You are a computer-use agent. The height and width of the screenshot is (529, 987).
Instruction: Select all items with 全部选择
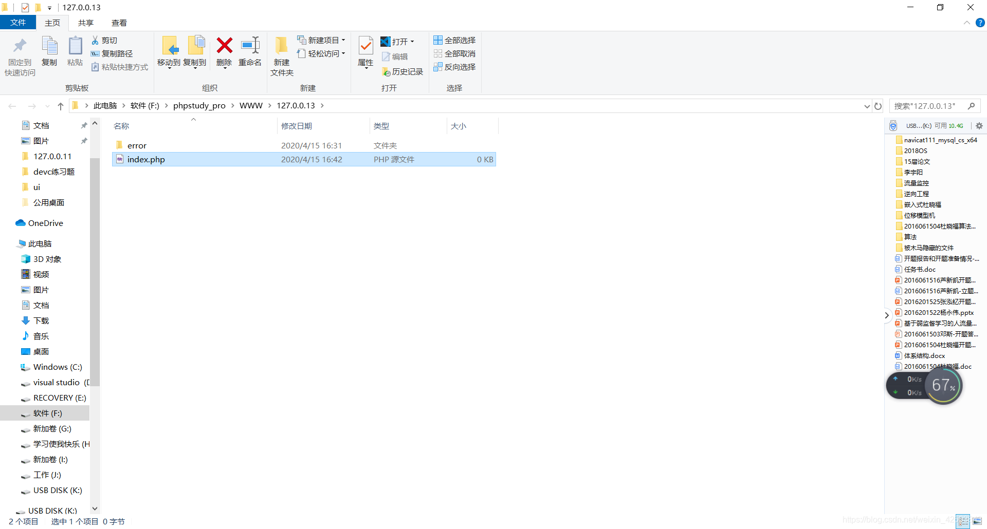point(454,40)
